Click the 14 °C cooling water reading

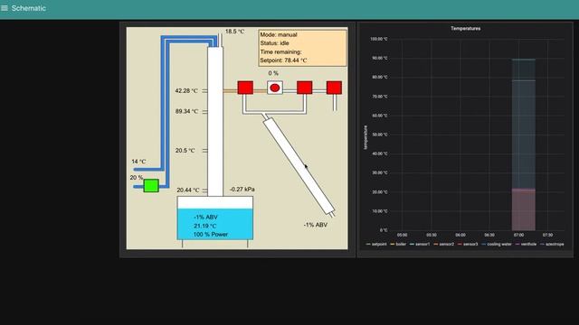click(x=138, y=162)
